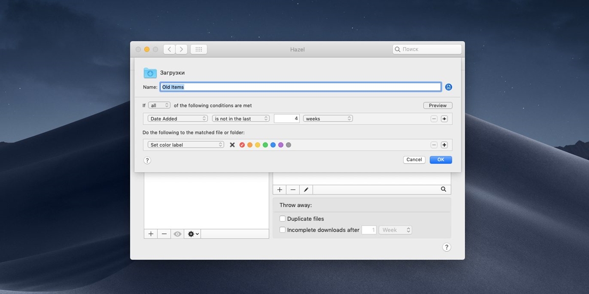Expand the 'is not in the last' dropdown
Viewport: 589px width, 294px height.
tap(241, 119)
